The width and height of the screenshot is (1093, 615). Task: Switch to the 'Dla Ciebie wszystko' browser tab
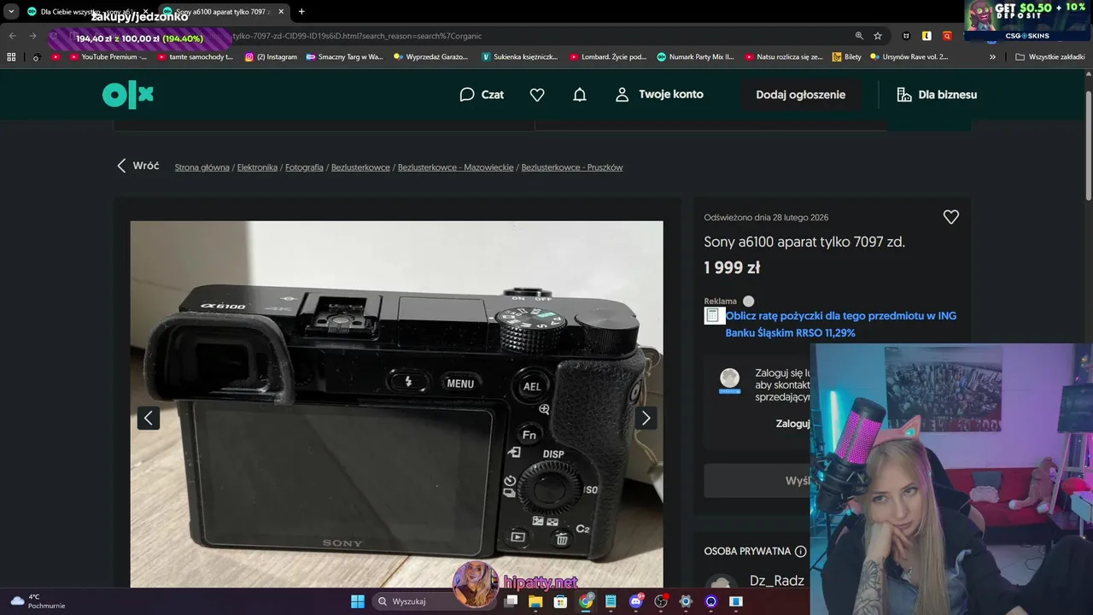[88, 12]
